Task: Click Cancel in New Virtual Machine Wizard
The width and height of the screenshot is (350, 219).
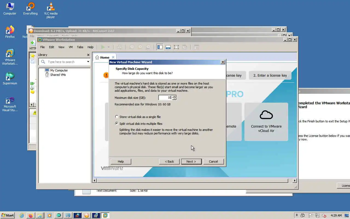Action: pyautogui.click(x=213, y=162)
